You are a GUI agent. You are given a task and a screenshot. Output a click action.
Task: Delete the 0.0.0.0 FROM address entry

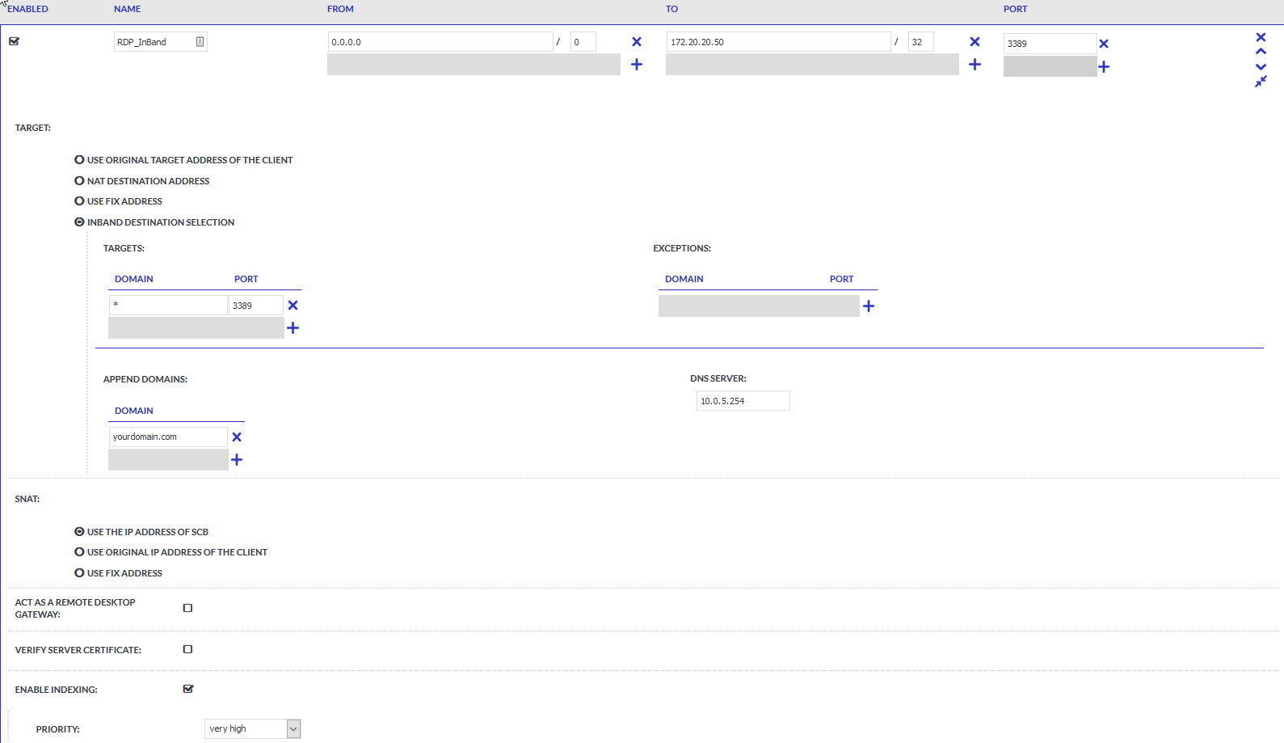[x=637, y=42]
